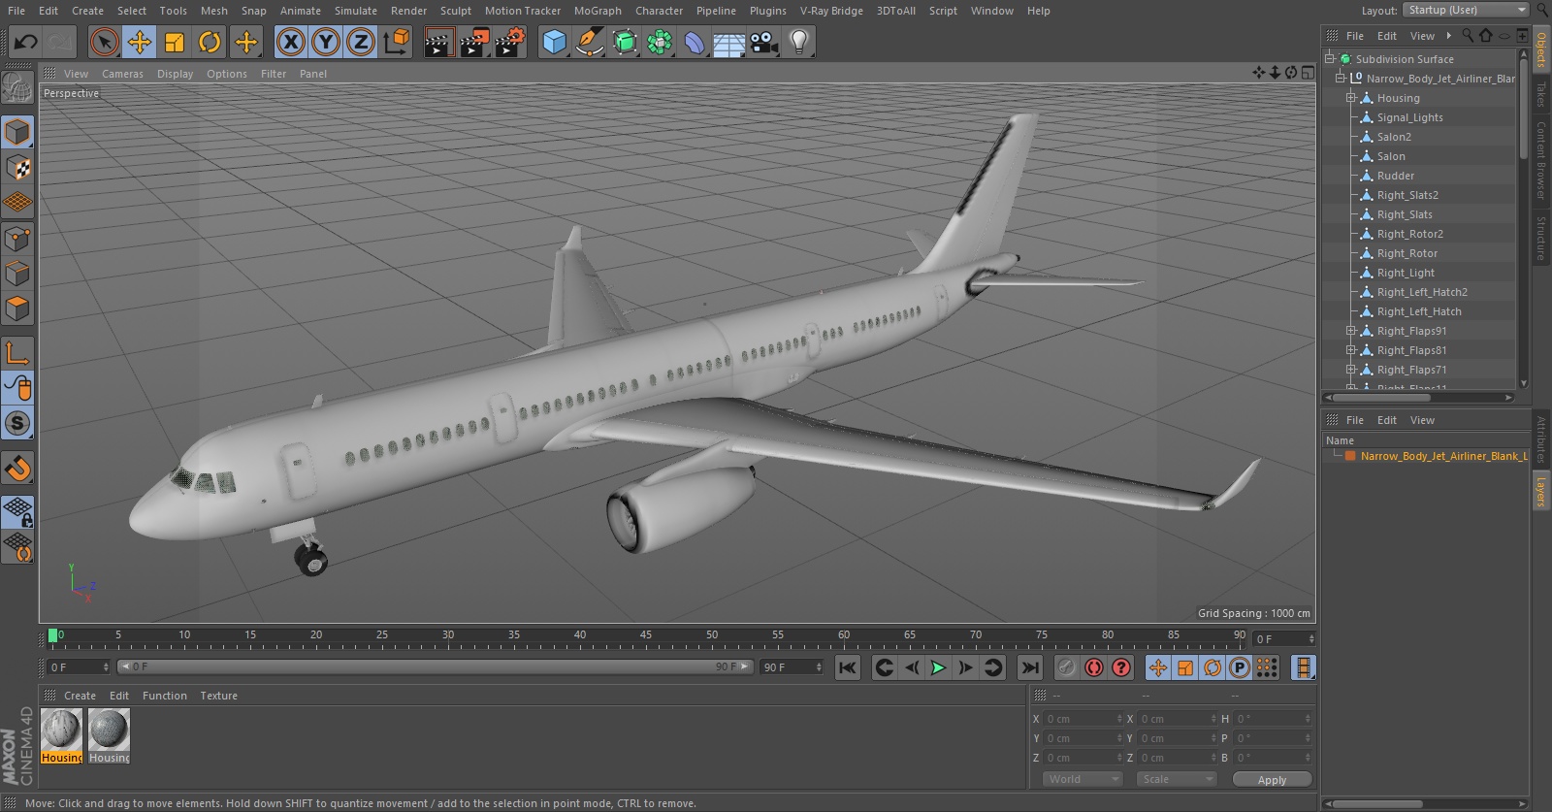Open the viewport Display menu

tap(175, 74)
